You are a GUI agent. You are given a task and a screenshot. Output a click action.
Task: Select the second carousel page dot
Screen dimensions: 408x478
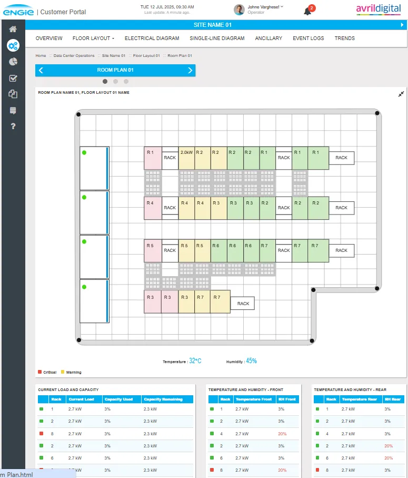(x=115, y=81)
